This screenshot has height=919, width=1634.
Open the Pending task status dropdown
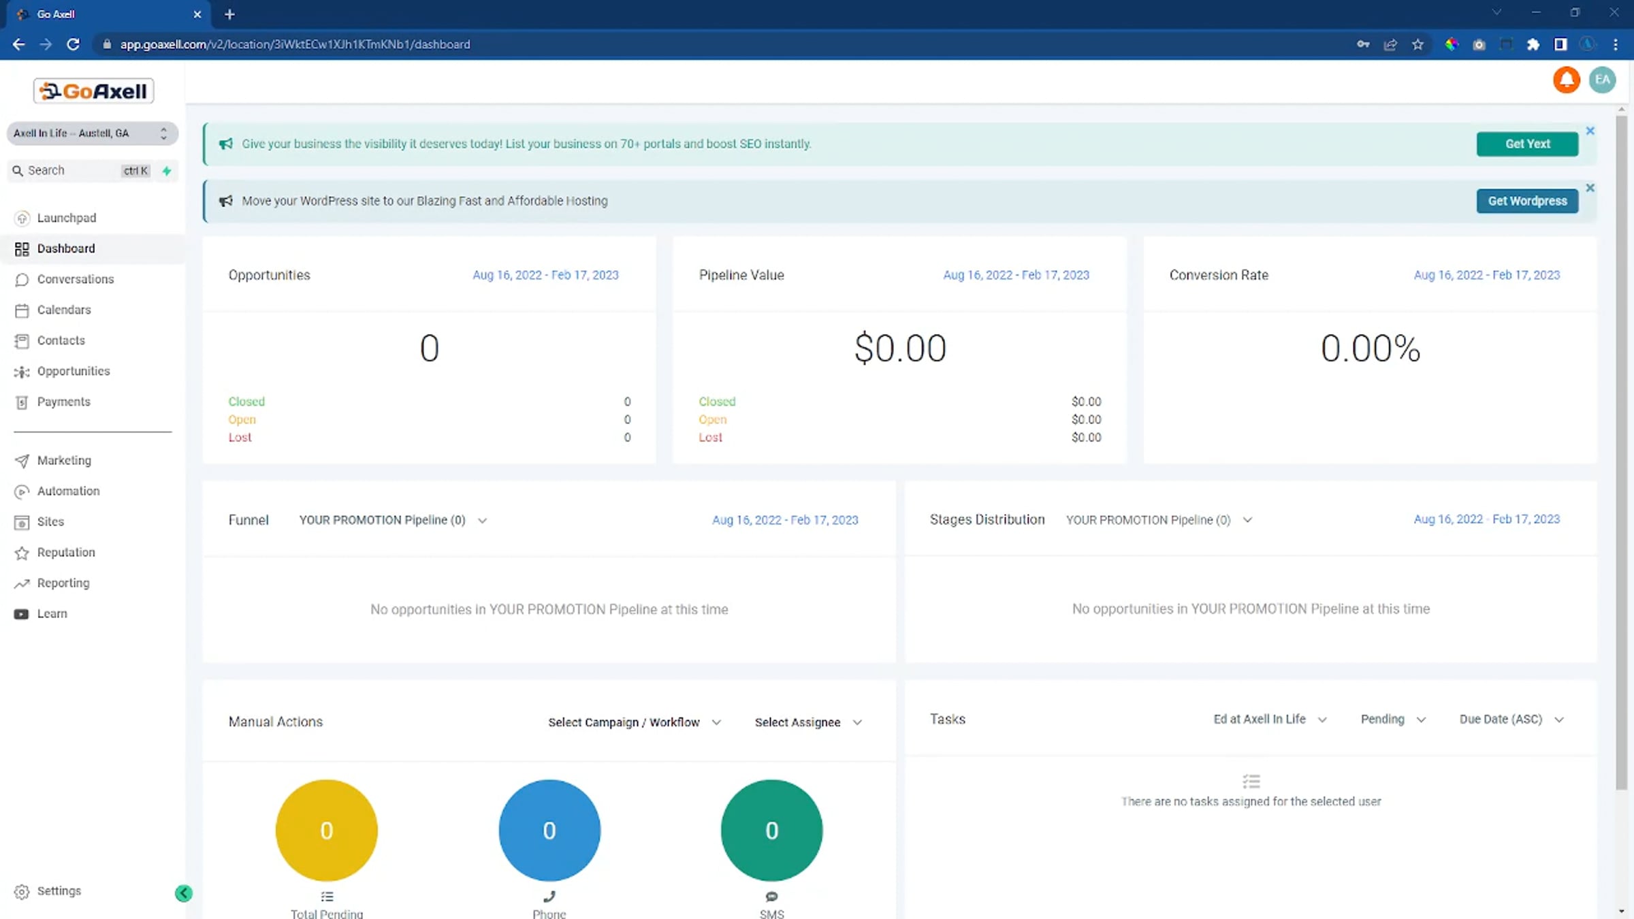(1392, 720)
